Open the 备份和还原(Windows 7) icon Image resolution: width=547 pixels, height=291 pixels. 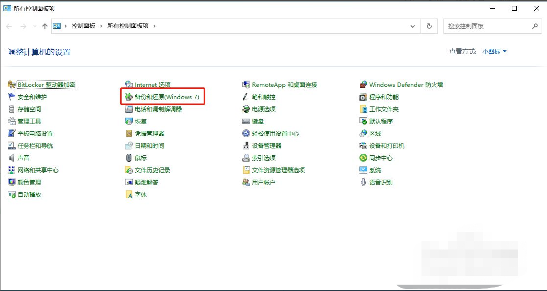(129, 97)
